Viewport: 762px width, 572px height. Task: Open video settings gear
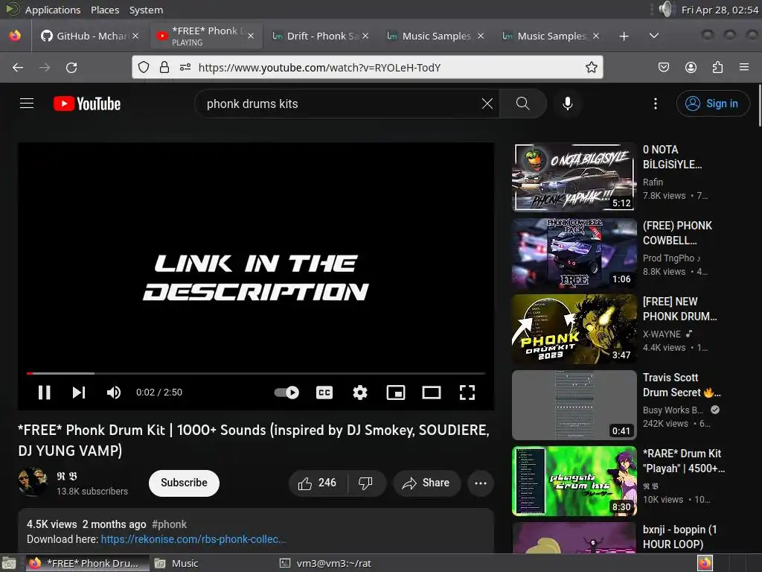360,393
